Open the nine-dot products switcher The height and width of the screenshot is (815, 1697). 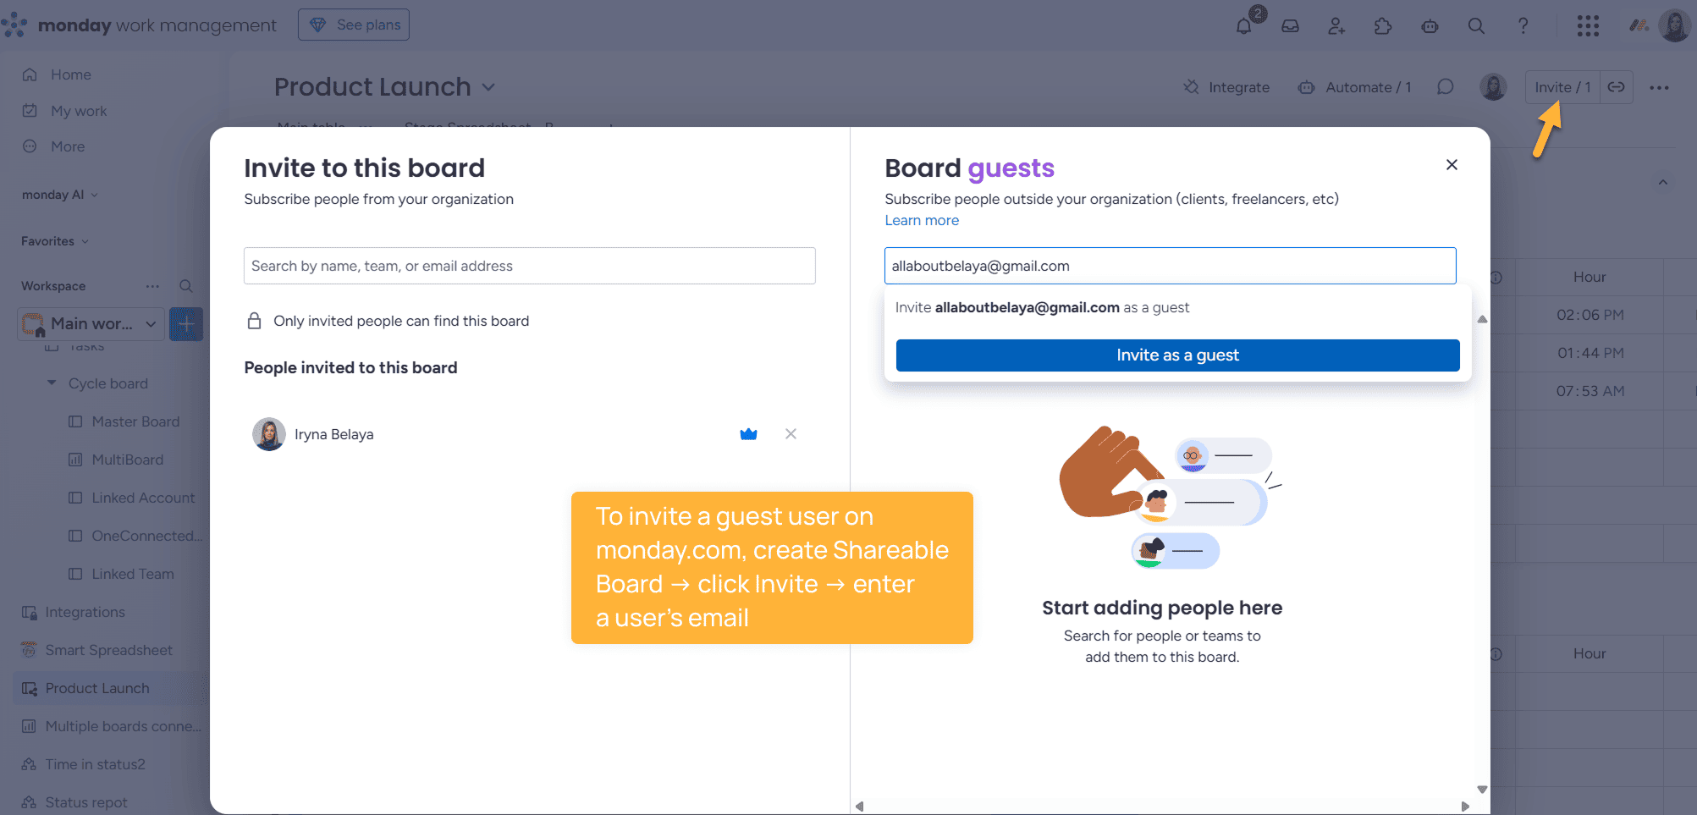coord(1588,26)
